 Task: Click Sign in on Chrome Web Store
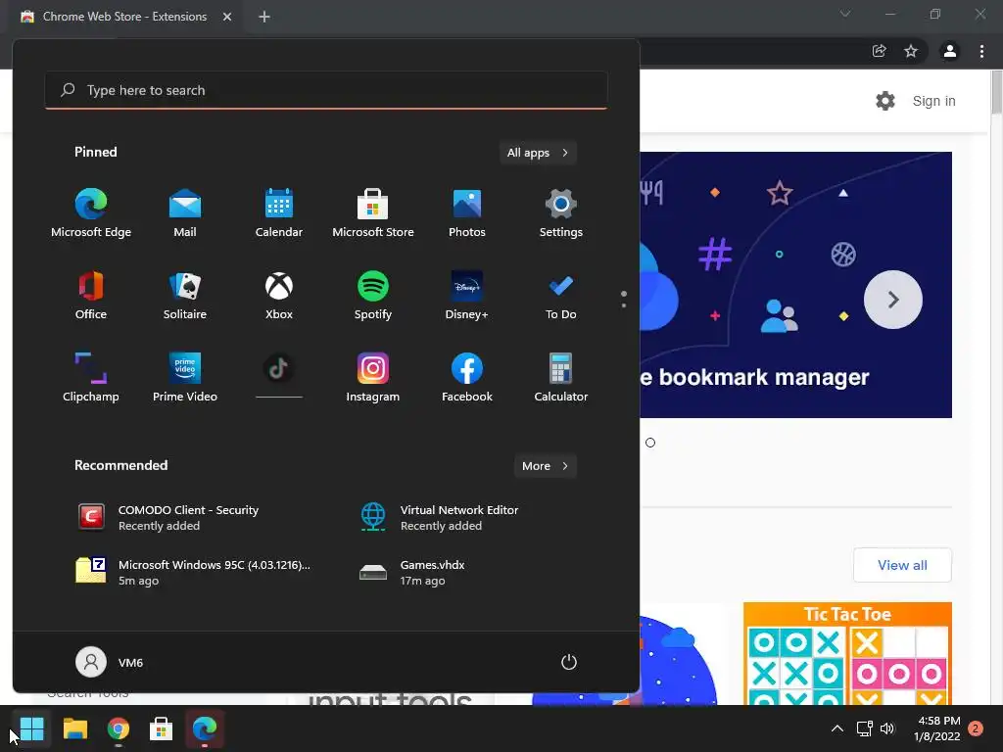pyautogui.click(x=933, y=101)
